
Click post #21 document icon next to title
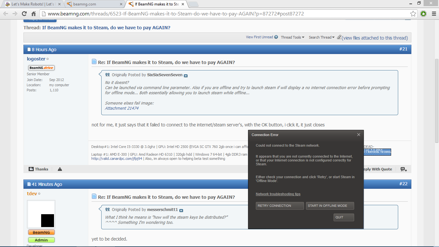[94, 62]
